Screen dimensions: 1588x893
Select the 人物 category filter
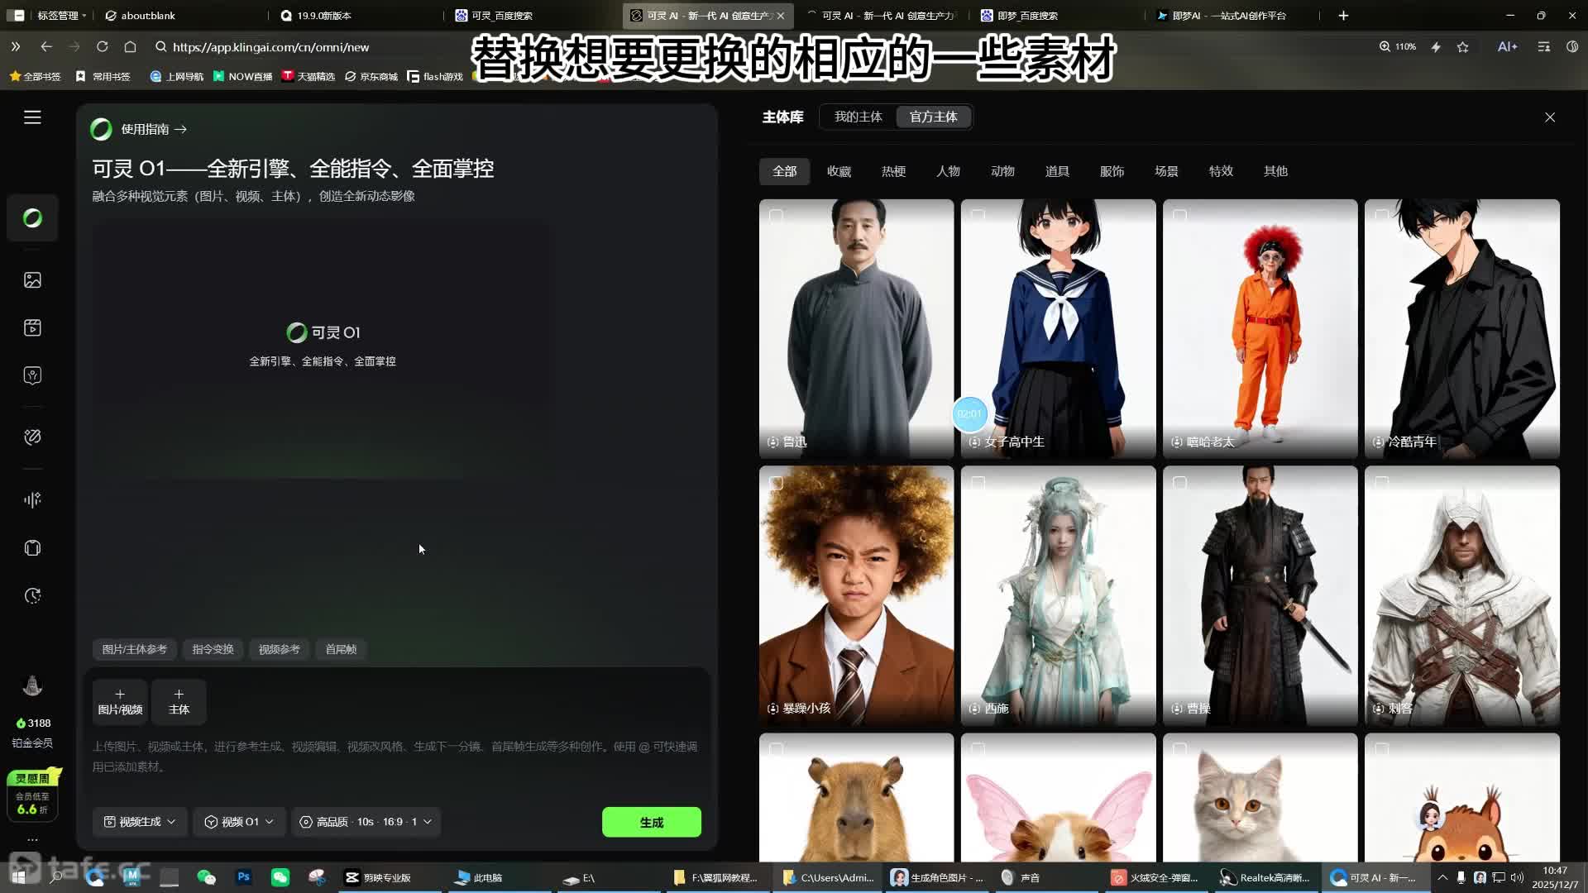(948, 171)
